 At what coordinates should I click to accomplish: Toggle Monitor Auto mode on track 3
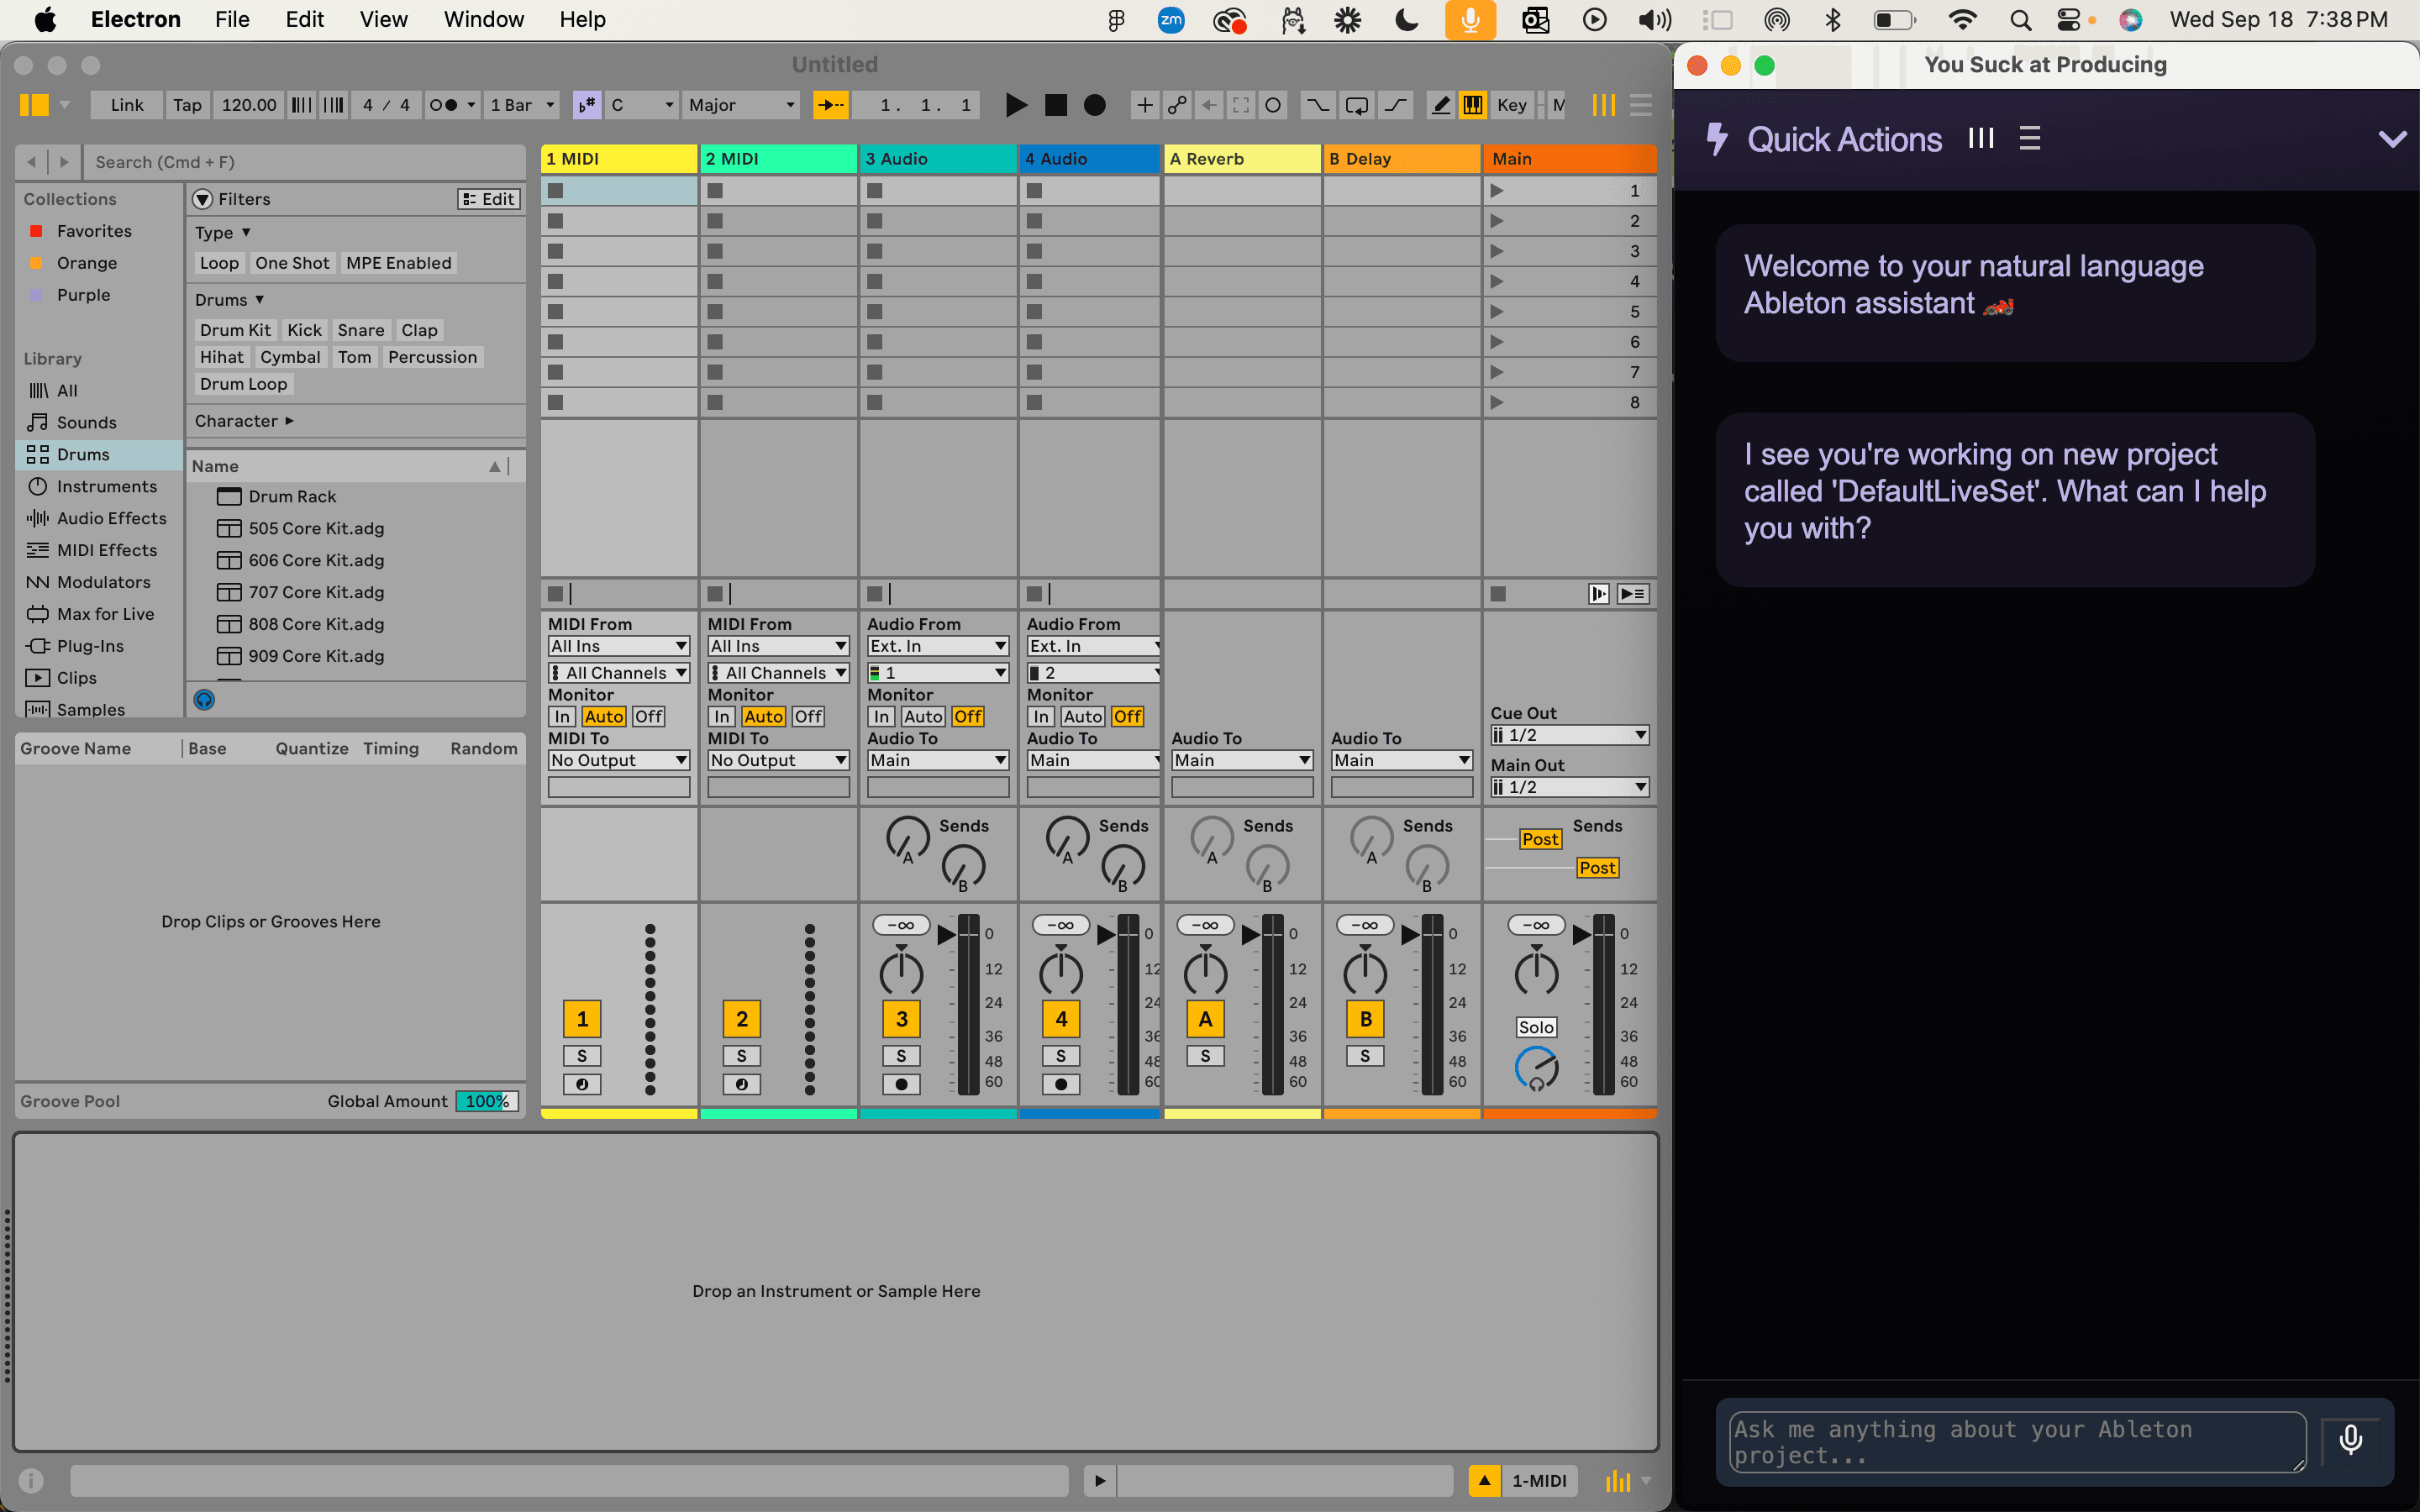pos(922,714)
